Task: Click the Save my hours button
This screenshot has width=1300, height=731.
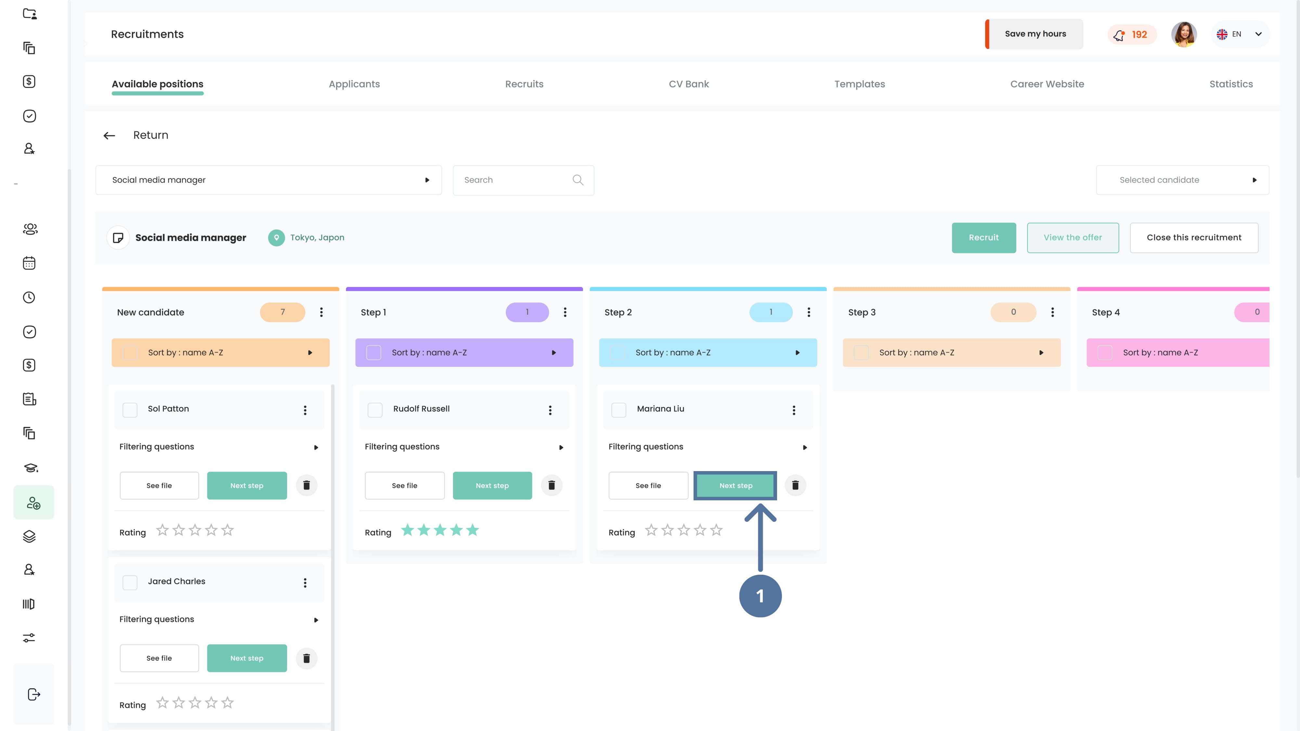Action: coord(1034,34)
